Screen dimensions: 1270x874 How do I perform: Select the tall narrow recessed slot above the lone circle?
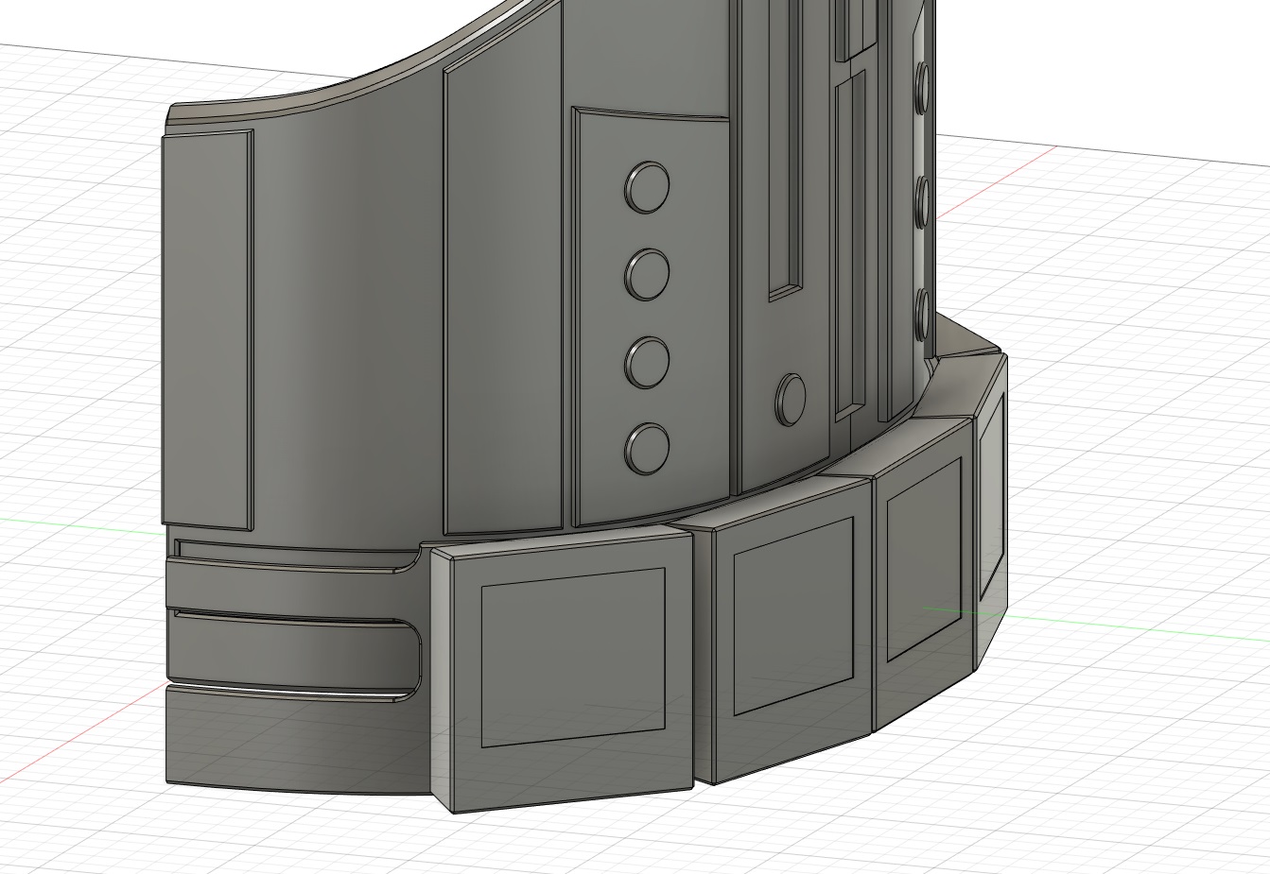785,151
